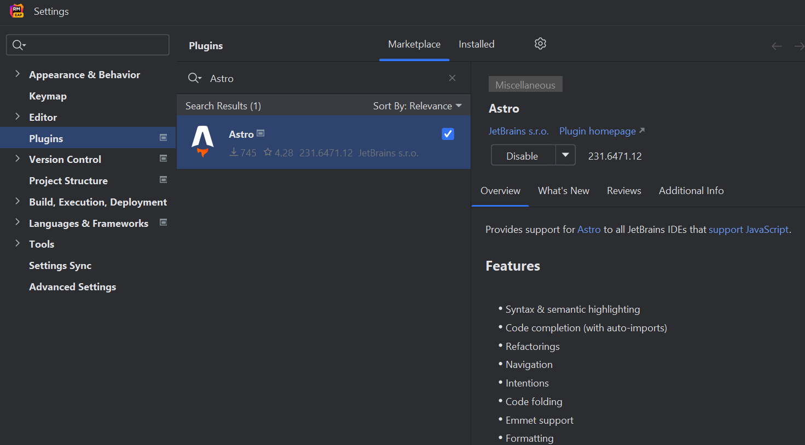Click the Disable plugin button

523,156
